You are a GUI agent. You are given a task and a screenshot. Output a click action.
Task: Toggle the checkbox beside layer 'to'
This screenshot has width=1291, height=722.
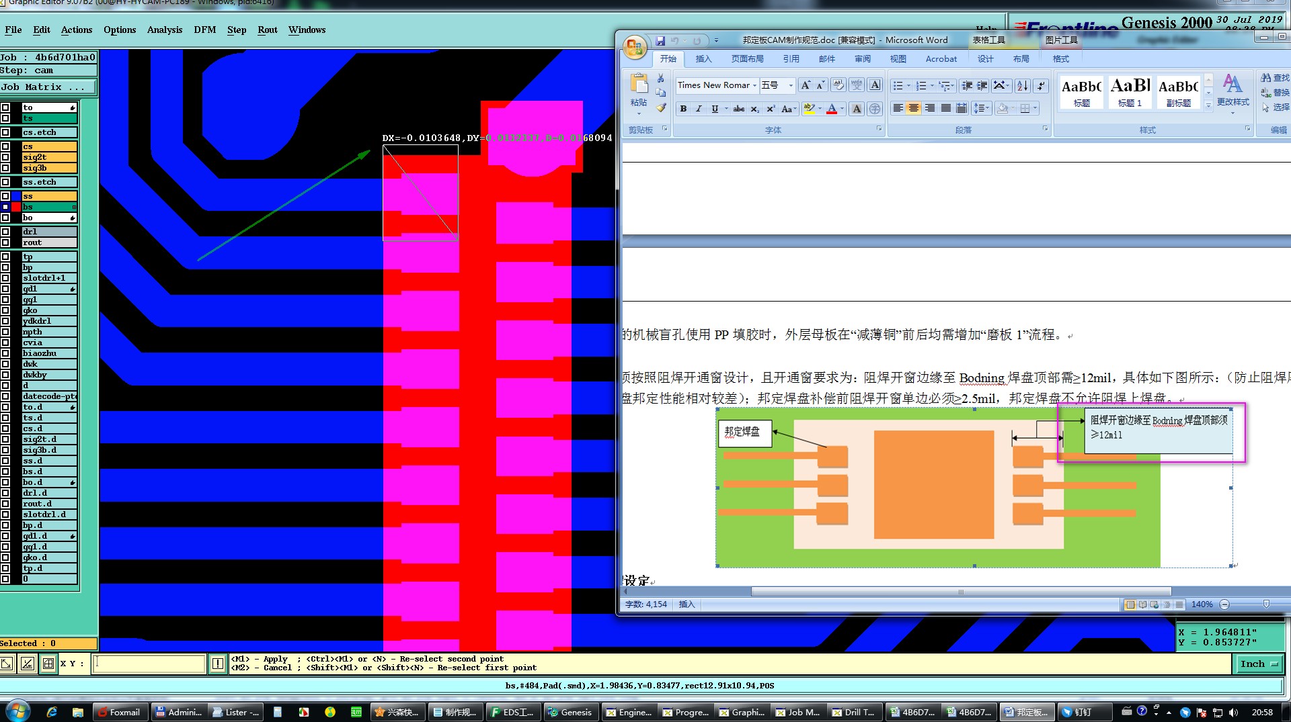pos(5,107)
